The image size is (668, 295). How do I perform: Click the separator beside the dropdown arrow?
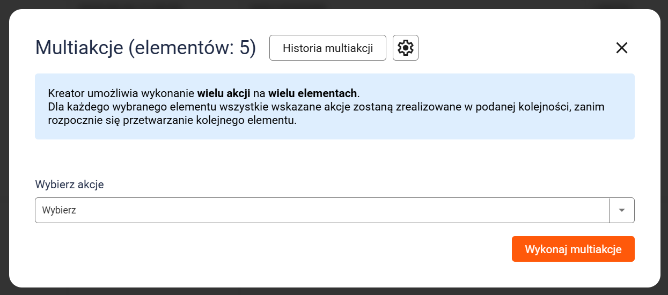(x=610, y=210)
